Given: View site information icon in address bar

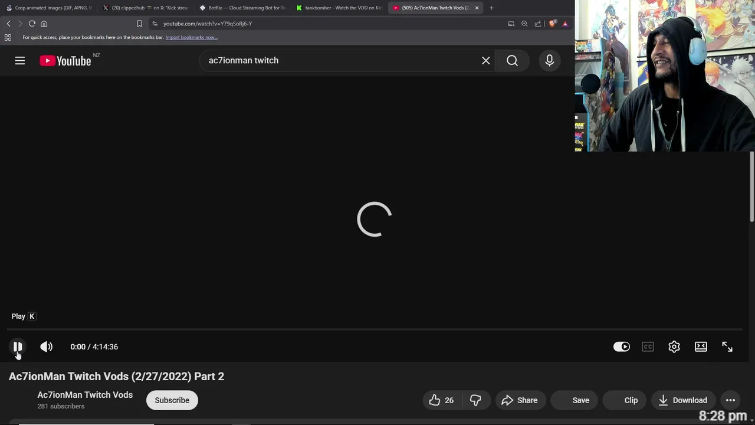Looking at the screenshot, I should click(155, 24).
